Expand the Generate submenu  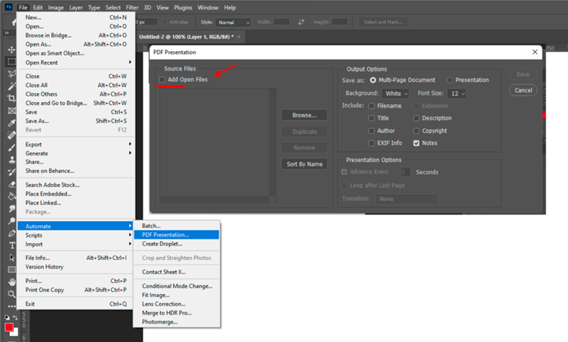[76, 154]
